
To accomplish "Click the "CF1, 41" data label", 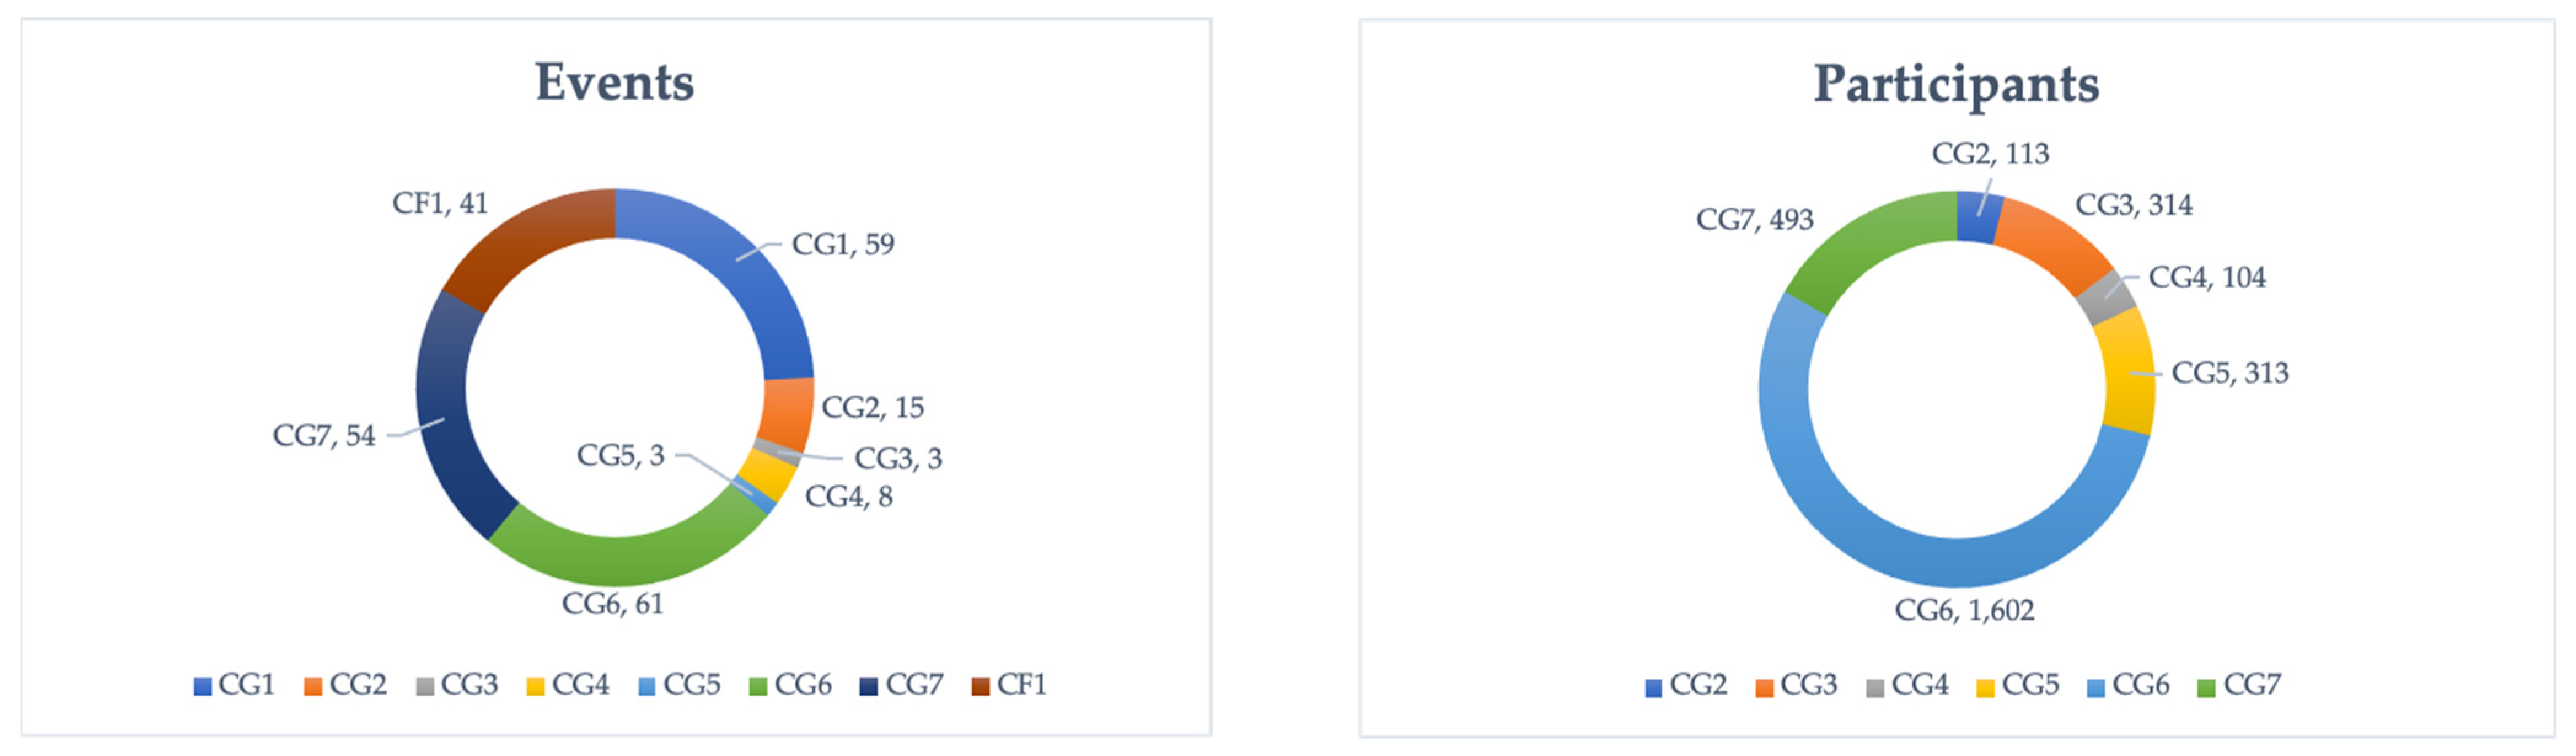I will click(439, 203).
